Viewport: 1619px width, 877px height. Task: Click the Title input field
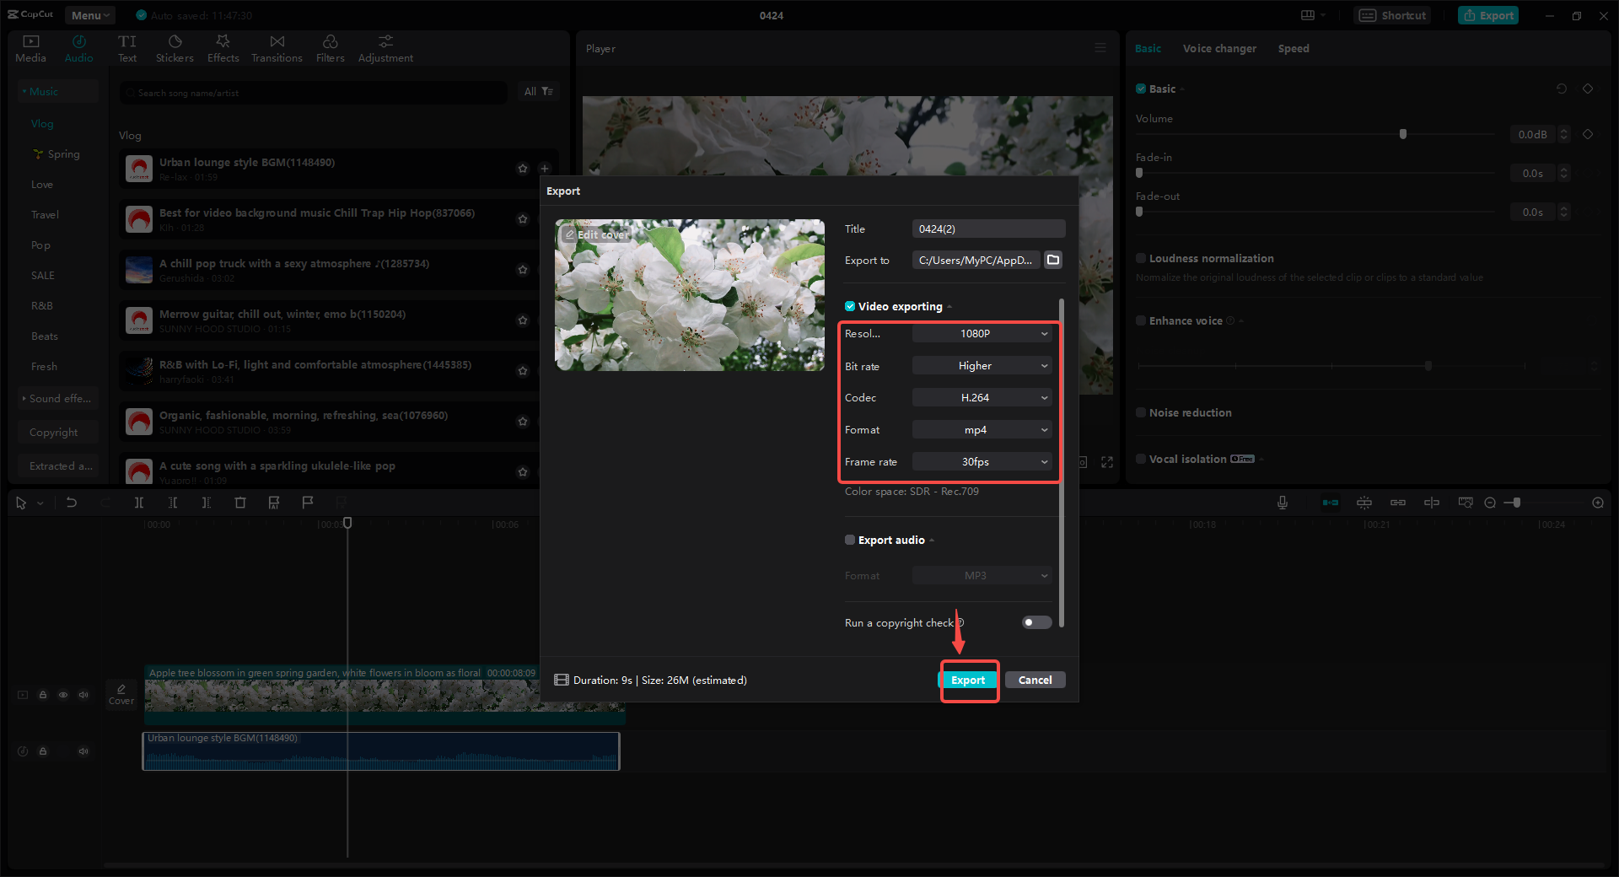[988, 229]
